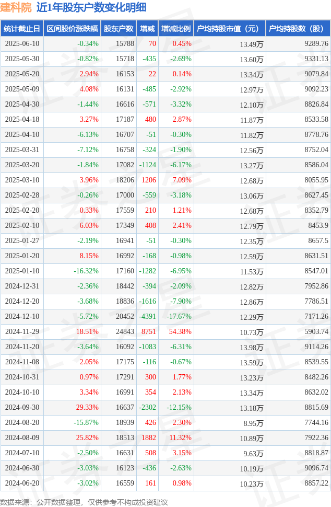Click the 增减比例 column header

tap(176, 28)
